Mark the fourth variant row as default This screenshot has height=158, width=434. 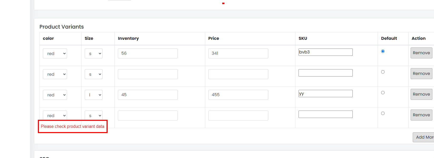coord(383,113)
